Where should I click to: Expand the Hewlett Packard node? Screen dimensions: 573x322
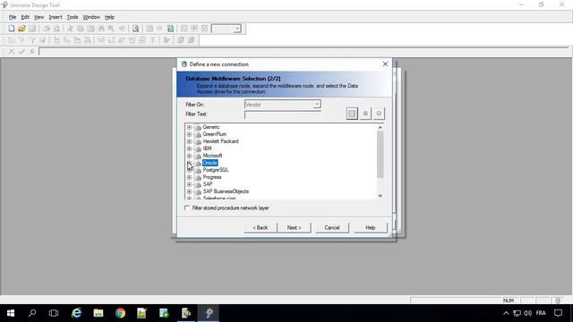coord(189,141)
